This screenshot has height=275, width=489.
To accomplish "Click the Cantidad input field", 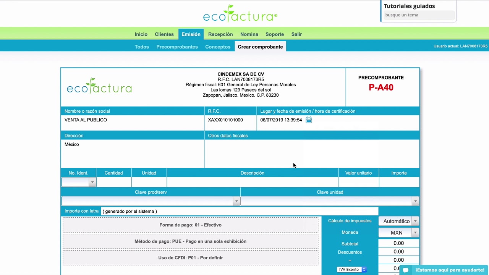I will click(x=114, y=182).
